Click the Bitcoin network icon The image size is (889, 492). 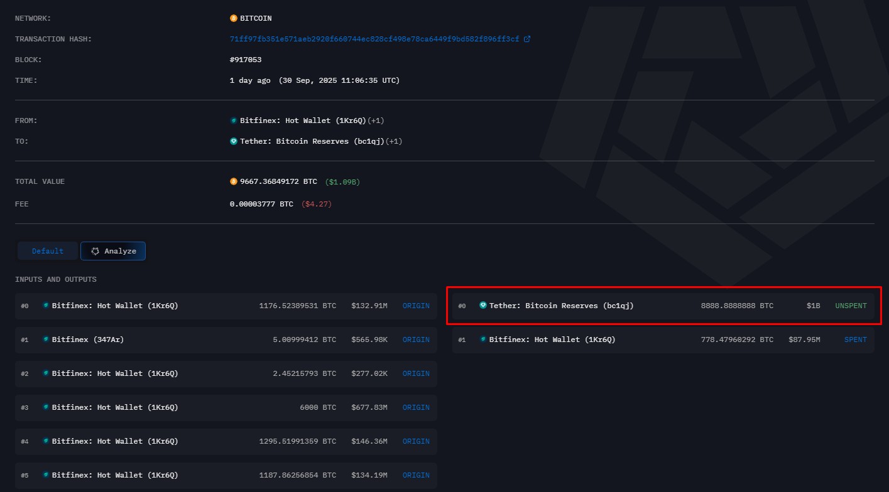(x=234, y=18)
